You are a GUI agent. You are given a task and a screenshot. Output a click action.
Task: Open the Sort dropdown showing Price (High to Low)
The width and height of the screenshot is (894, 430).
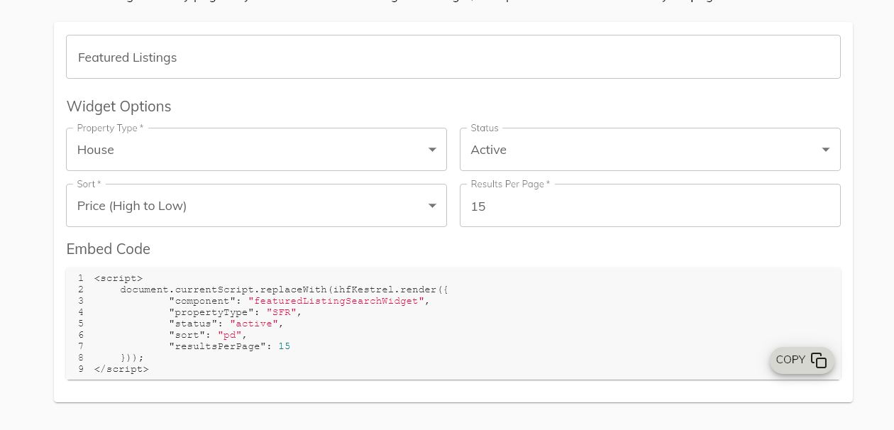pyautogui.click(x=256, y=205)
